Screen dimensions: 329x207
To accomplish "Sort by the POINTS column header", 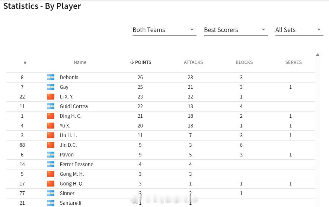I will coord(141,62).
